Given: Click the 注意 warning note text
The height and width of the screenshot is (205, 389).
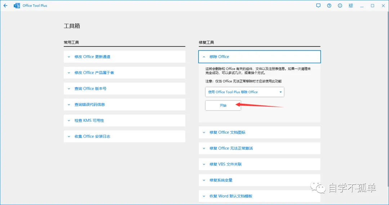Looking at the screenshot, I should [243, 81].
